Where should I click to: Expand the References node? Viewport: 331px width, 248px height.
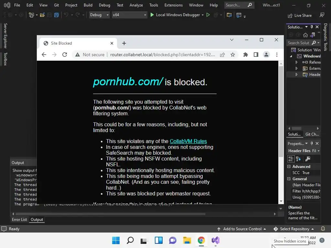[x=296, y=62]
